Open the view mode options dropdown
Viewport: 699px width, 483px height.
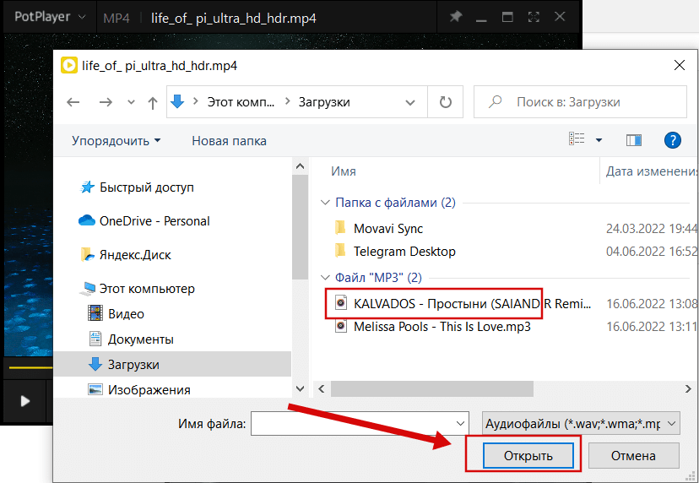click(599, 140)
